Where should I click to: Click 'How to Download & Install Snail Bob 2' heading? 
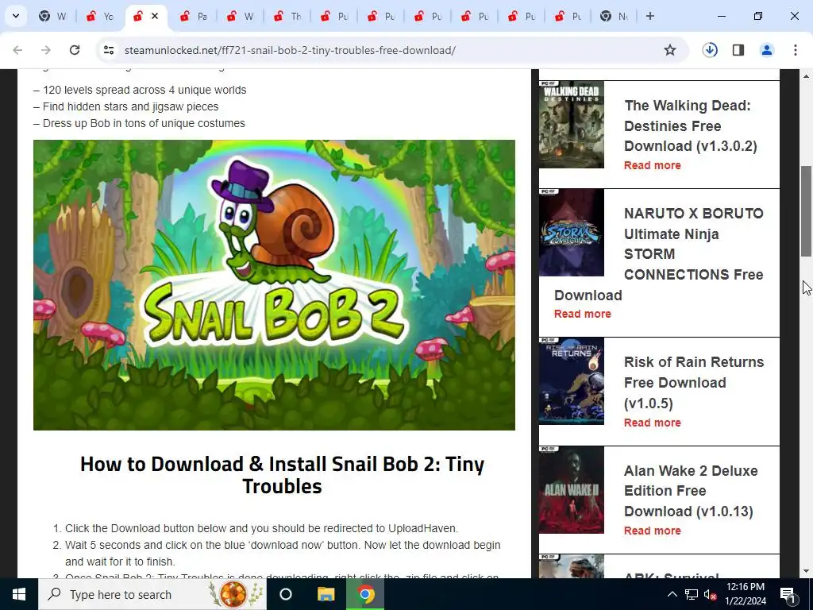pyautogui.click(x=282, y=475)
